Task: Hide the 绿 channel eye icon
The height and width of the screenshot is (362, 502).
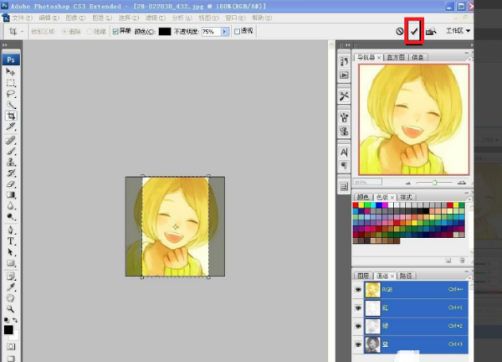Action: pyautogui.click(x=358, y=326)
